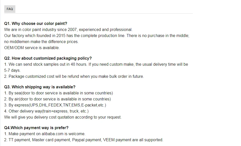Open the FAQ tab
The height and width of the screenshot is (146, 241).
coord(10,9)
